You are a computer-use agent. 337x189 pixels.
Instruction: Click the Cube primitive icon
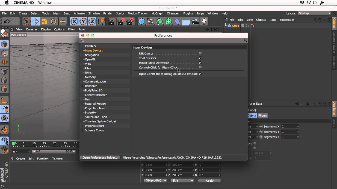(x=142, y=22)
